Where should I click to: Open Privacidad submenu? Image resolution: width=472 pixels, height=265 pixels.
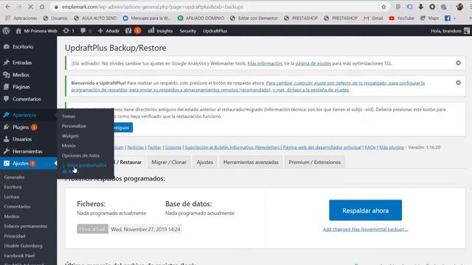(15, 236)
